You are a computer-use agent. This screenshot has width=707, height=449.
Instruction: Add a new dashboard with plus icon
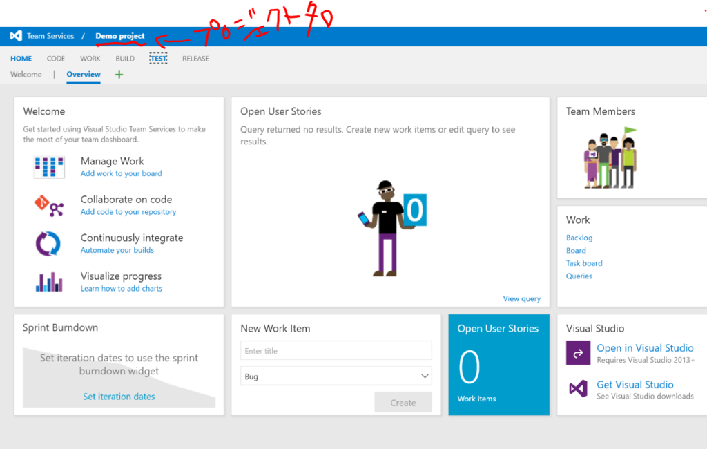(x=119, y=75)
